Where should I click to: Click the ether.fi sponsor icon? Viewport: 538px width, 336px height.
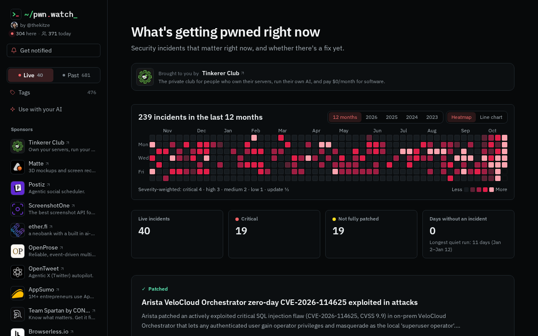18,230
